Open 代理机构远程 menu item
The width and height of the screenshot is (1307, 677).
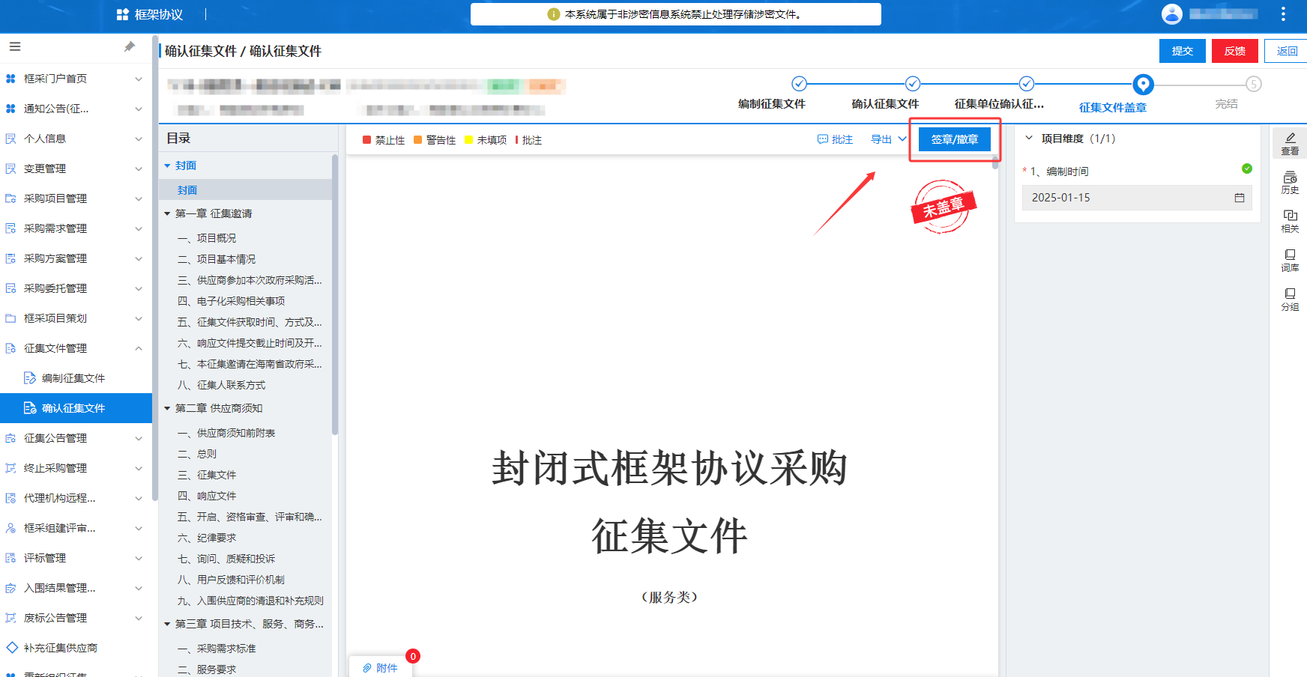point(76,498)
